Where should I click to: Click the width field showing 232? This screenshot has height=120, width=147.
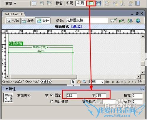[x=72, y=96]
